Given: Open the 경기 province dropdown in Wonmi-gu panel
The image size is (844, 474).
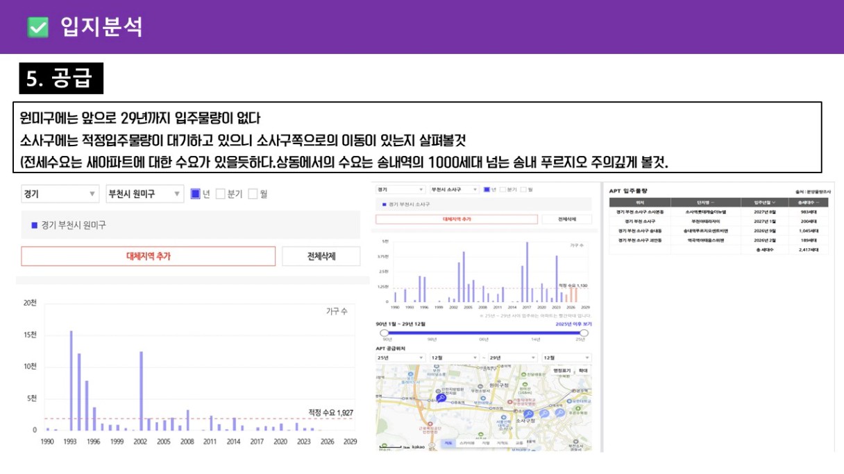Looking at the screenshot, I should (60, 194).
